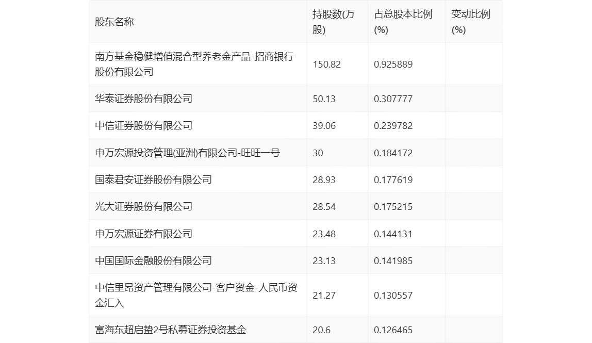Select the 21.27 share count cell
Viewport: 592px width, 343px height.
pyautogui.click(x=324, y=296)
